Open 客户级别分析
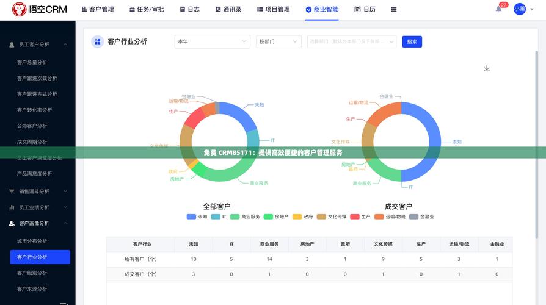Viewport: 546px width, 305px height. click(32, 273)
